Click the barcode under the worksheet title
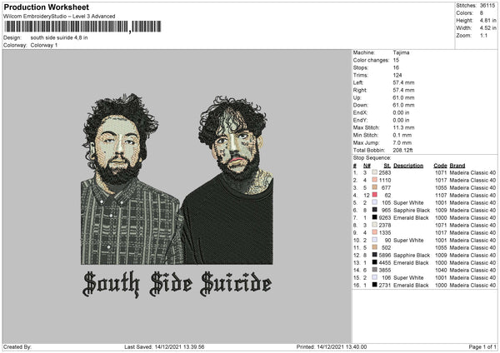The height and width of the screenshot is (353, 500). coord(82,27)
